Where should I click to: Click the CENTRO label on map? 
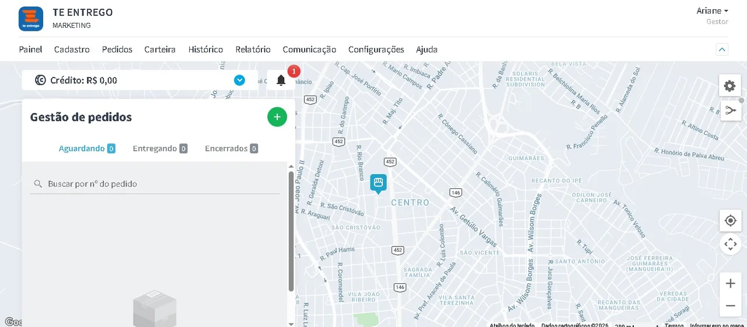[x=410, y=203]
